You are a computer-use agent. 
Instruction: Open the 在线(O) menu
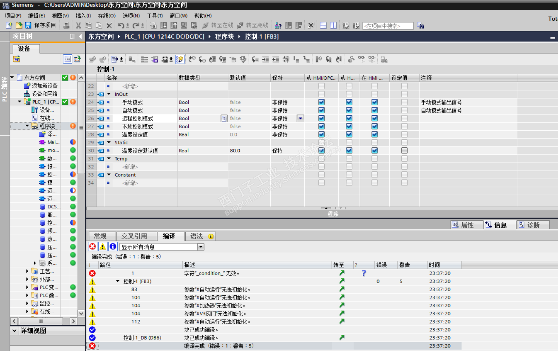(x=107, y=16)
